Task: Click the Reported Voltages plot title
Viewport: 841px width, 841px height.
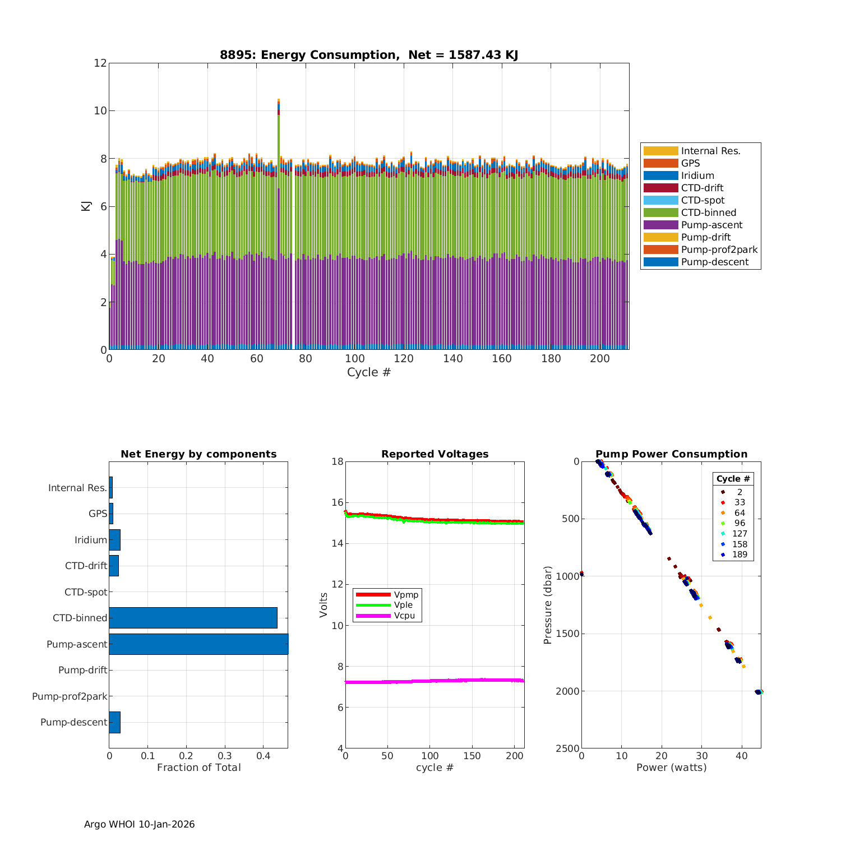Action: coord(435,454)
